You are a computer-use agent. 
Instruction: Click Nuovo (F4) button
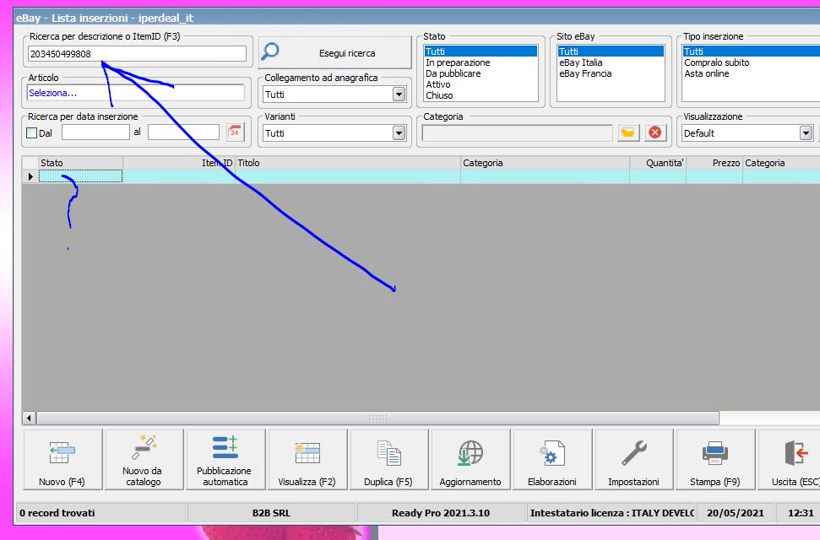click(62, 459)
